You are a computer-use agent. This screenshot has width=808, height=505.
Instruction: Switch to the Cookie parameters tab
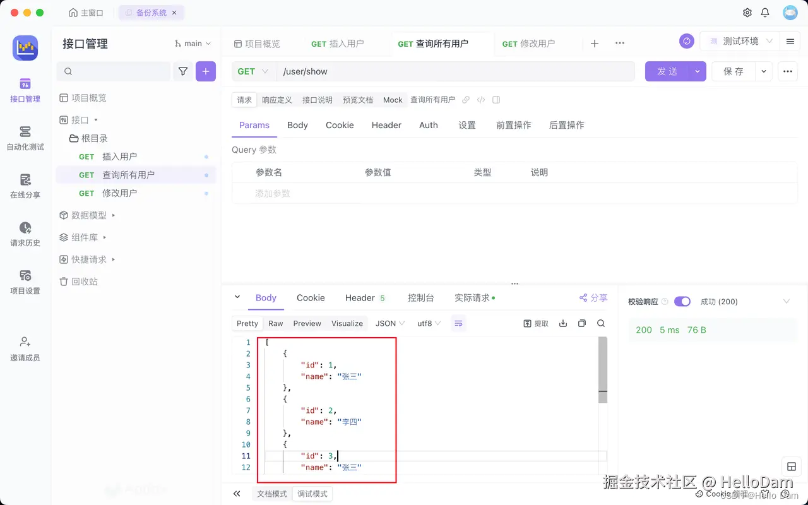[x=340, y=125]
